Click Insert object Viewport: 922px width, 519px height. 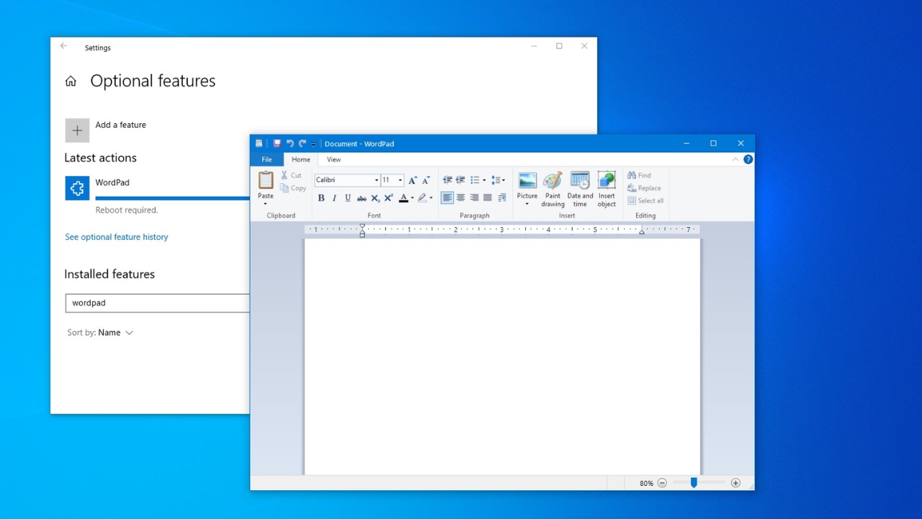pyautogui.click(x=607, y=190)
